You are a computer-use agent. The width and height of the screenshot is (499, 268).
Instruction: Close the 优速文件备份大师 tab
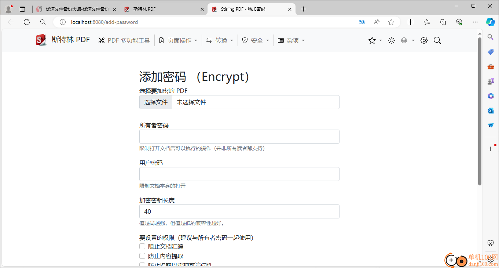pos(115,9)
